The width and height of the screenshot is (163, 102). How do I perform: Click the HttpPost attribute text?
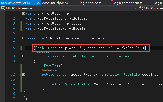(x=52, y=66)
